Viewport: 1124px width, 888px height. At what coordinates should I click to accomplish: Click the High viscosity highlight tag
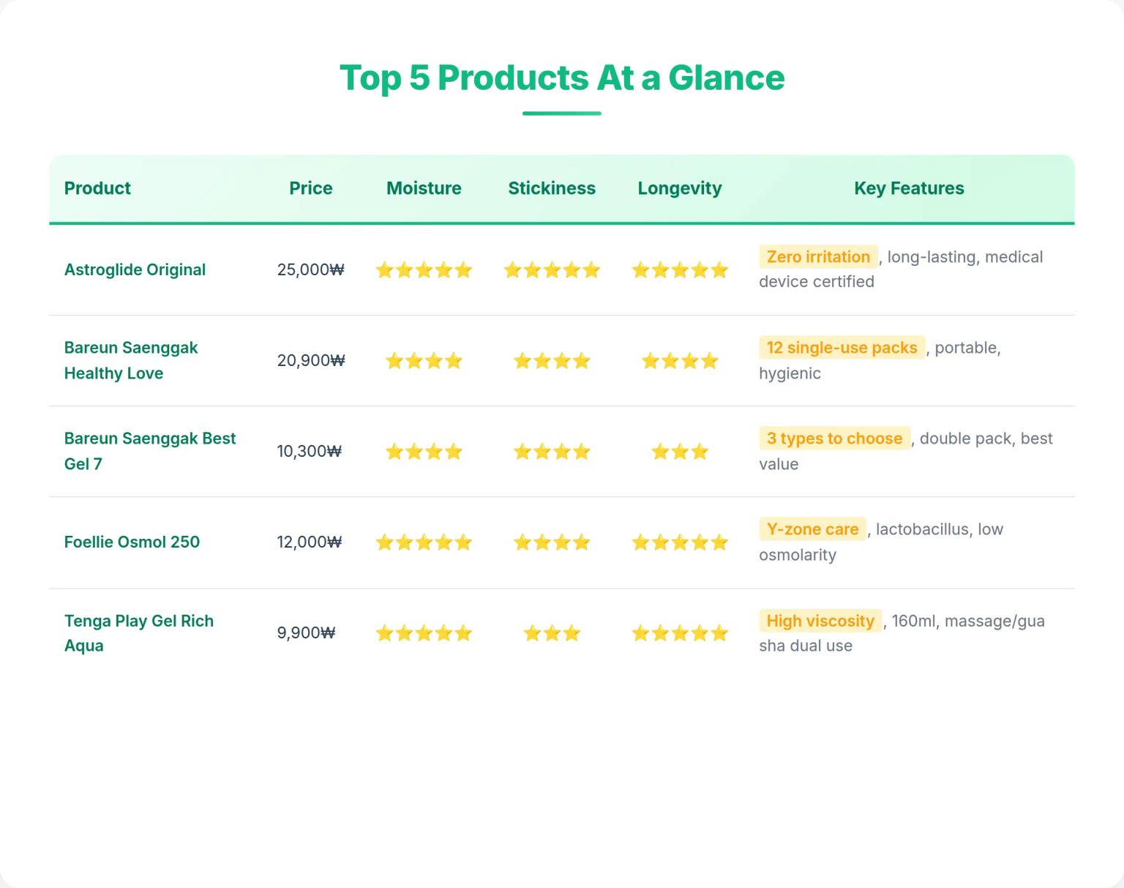coord(820,621)
